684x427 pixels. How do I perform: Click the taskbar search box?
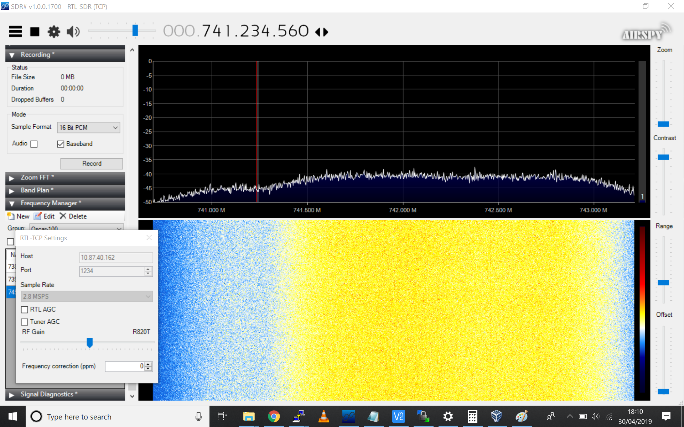point(118,416)
